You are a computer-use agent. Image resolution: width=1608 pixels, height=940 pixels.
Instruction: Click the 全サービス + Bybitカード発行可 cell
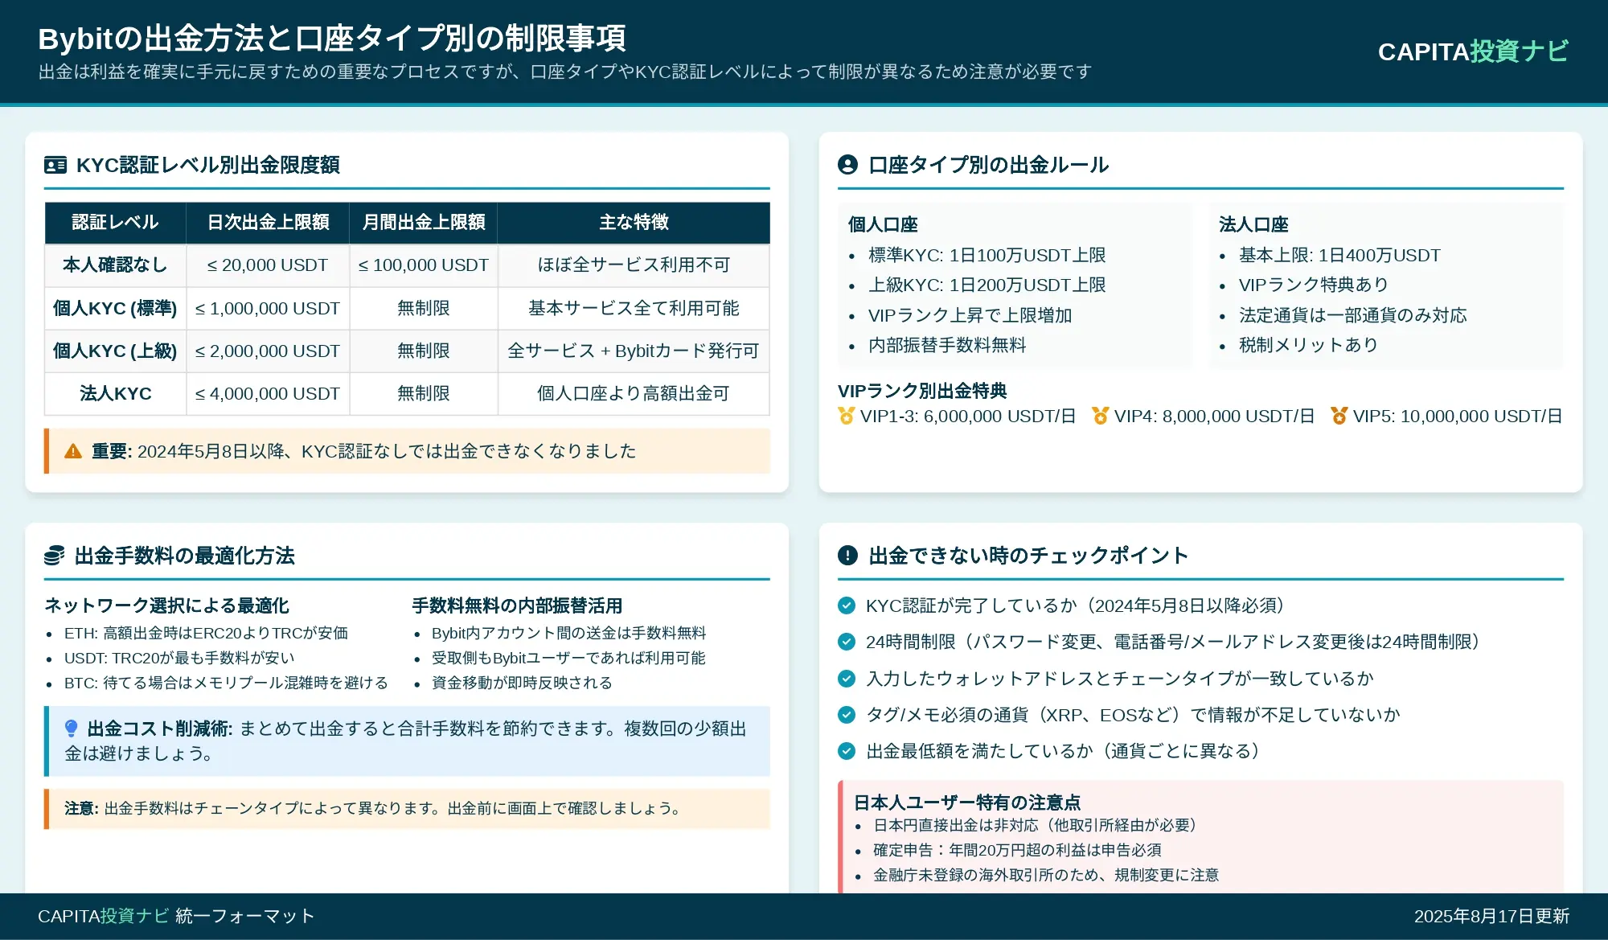(634, 351)
